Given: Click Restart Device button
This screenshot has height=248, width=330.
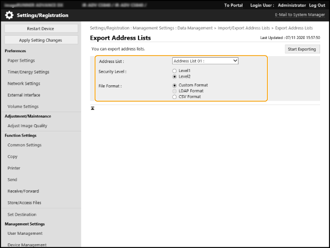Looking at the screenshot, I should point(41,29).
